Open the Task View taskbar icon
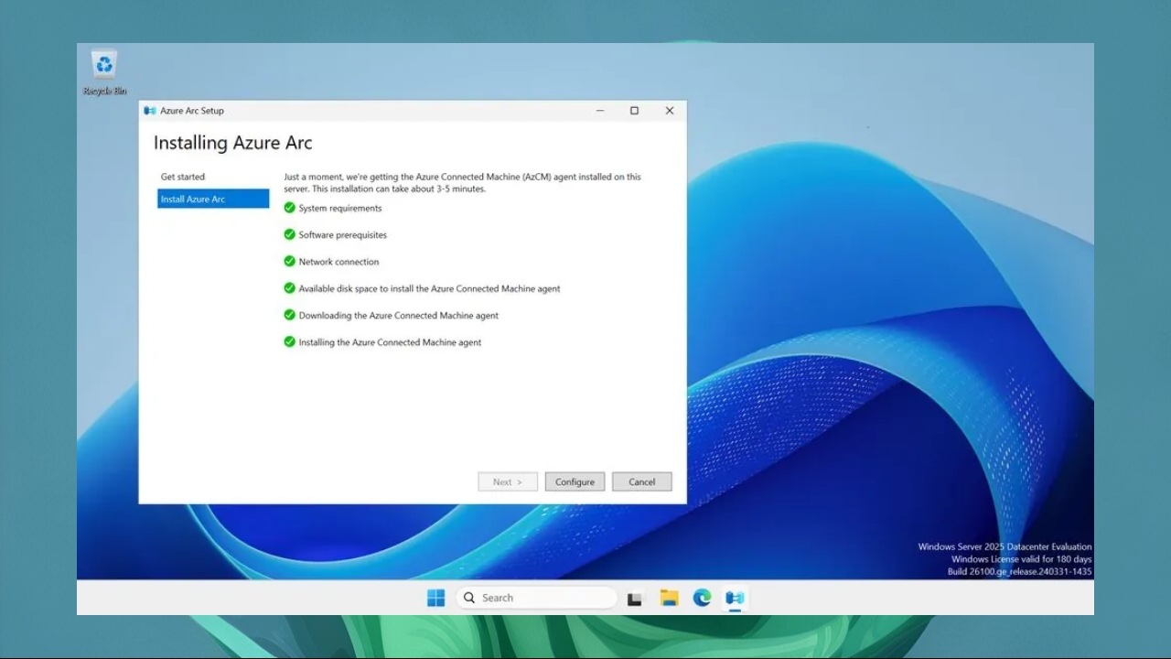This screenshot has height=659, width=1171. point(635,599)
